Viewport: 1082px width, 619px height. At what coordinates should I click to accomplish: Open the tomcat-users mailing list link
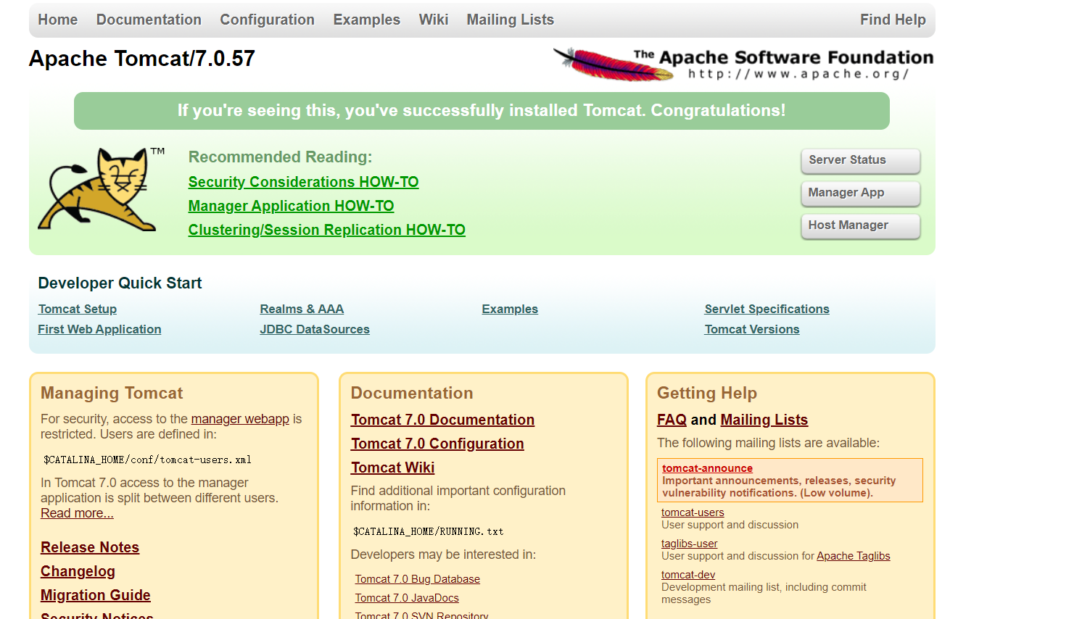point(693,512)
